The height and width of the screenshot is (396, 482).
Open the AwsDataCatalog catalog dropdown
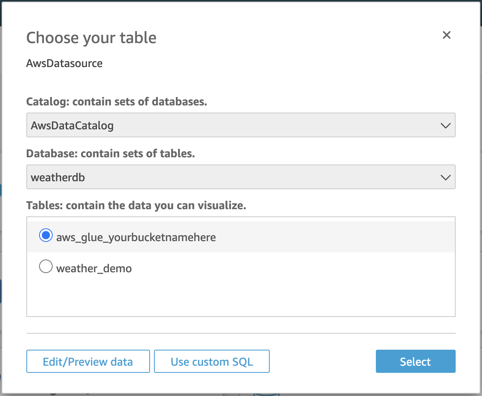click(241, 125)
